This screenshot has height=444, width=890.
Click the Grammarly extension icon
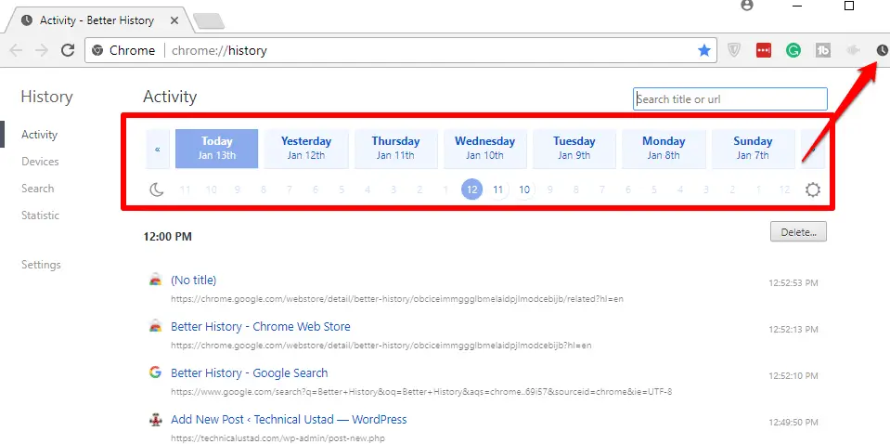pos(793,50)
